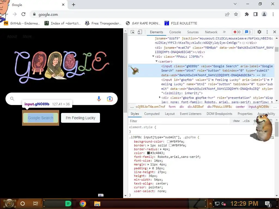The height and width of the screenshot is (209, 279).
Task: Activate the DevTools inspect element tool
Action: click(133, 32)
